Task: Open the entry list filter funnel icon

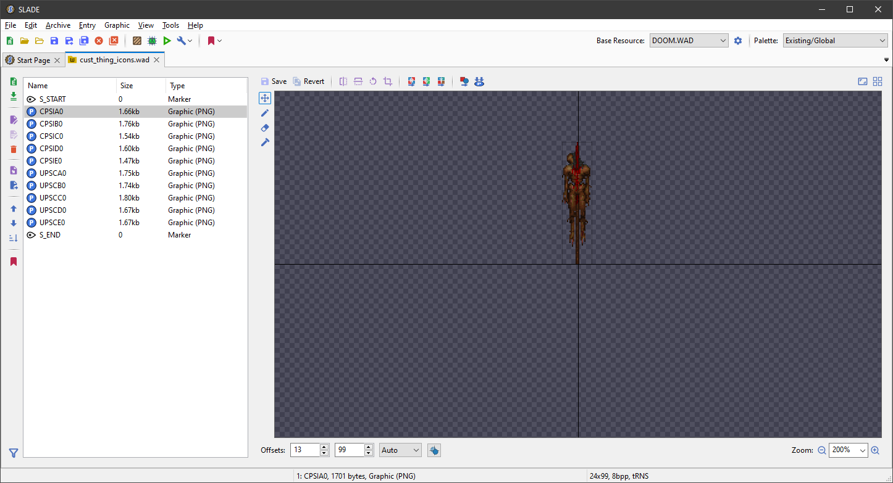Action: pyautogui.click(x=14, y=453)
